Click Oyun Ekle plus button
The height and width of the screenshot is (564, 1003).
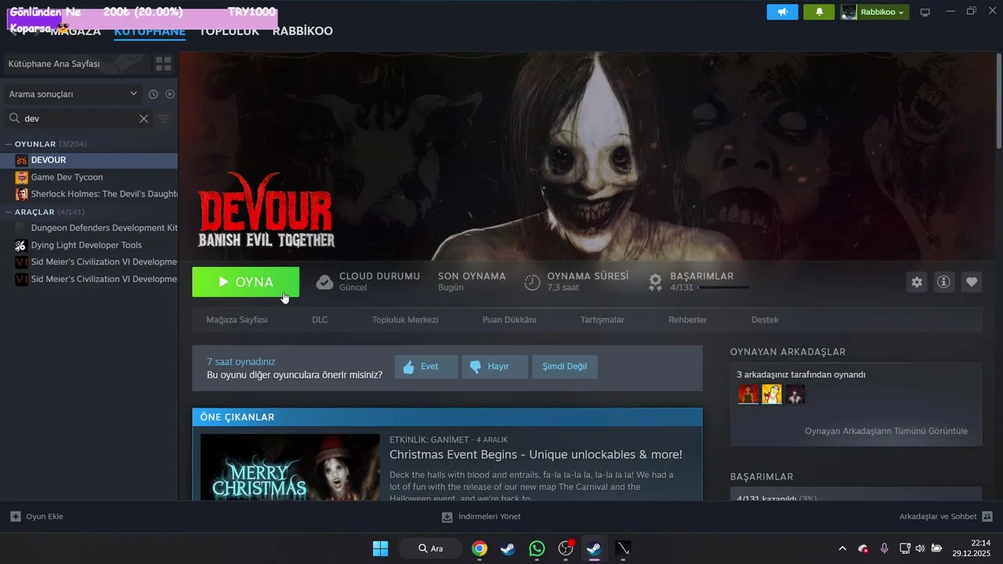15,516
